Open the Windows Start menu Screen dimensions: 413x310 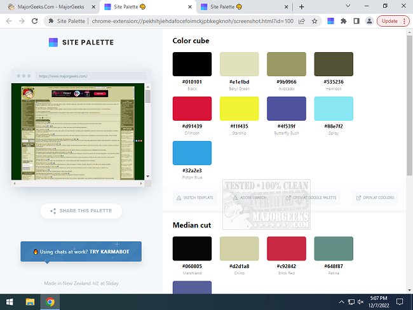(x=10, y=302)
